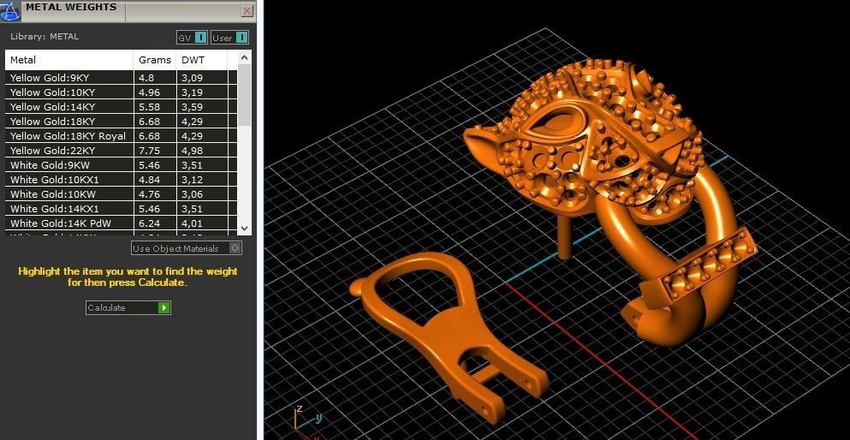Close the Metal Weights panel

coord(247,10)
